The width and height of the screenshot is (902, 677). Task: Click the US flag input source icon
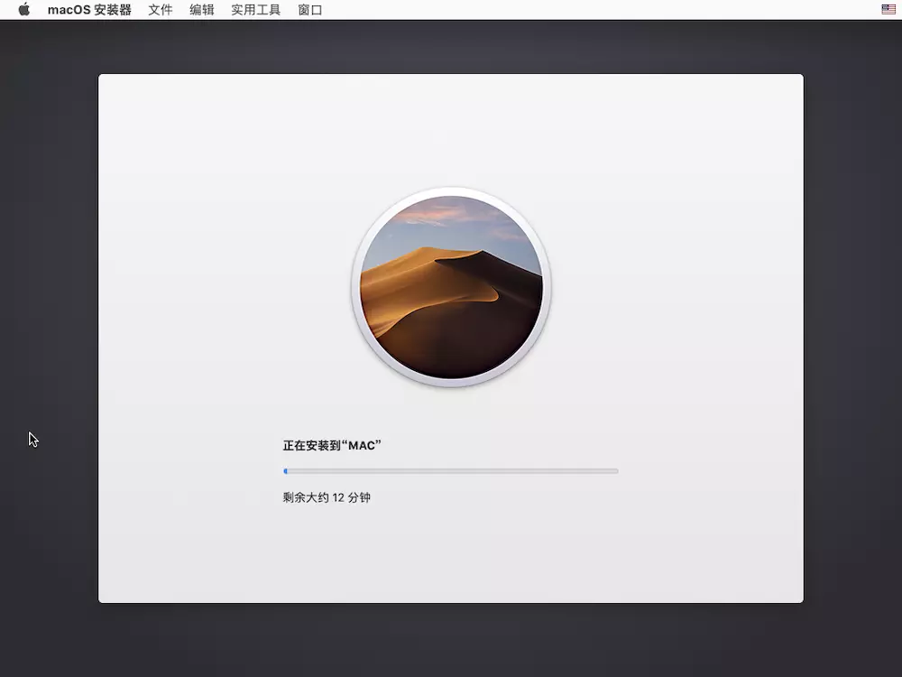pos(888,9)
